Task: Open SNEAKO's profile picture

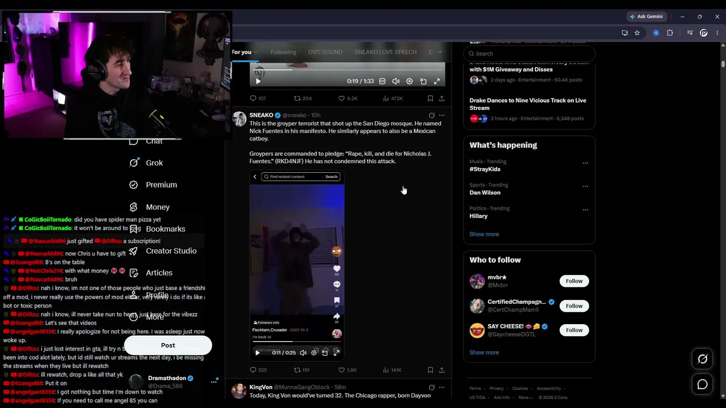Action: 239,118
